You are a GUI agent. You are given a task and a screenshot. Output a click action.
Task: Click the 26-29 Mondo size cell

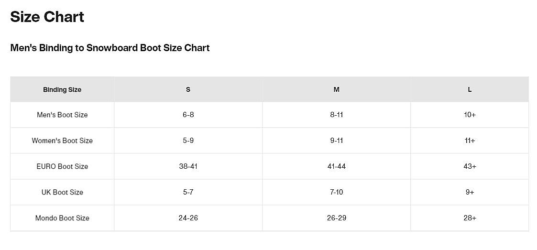point(337,218)
